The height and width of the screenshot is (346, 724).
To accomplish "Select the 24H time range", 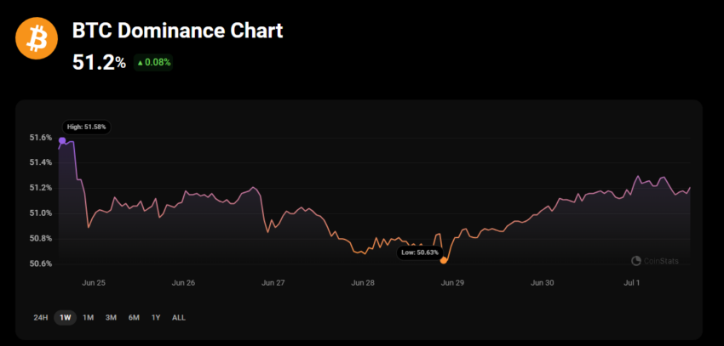I will pos(40,317).
